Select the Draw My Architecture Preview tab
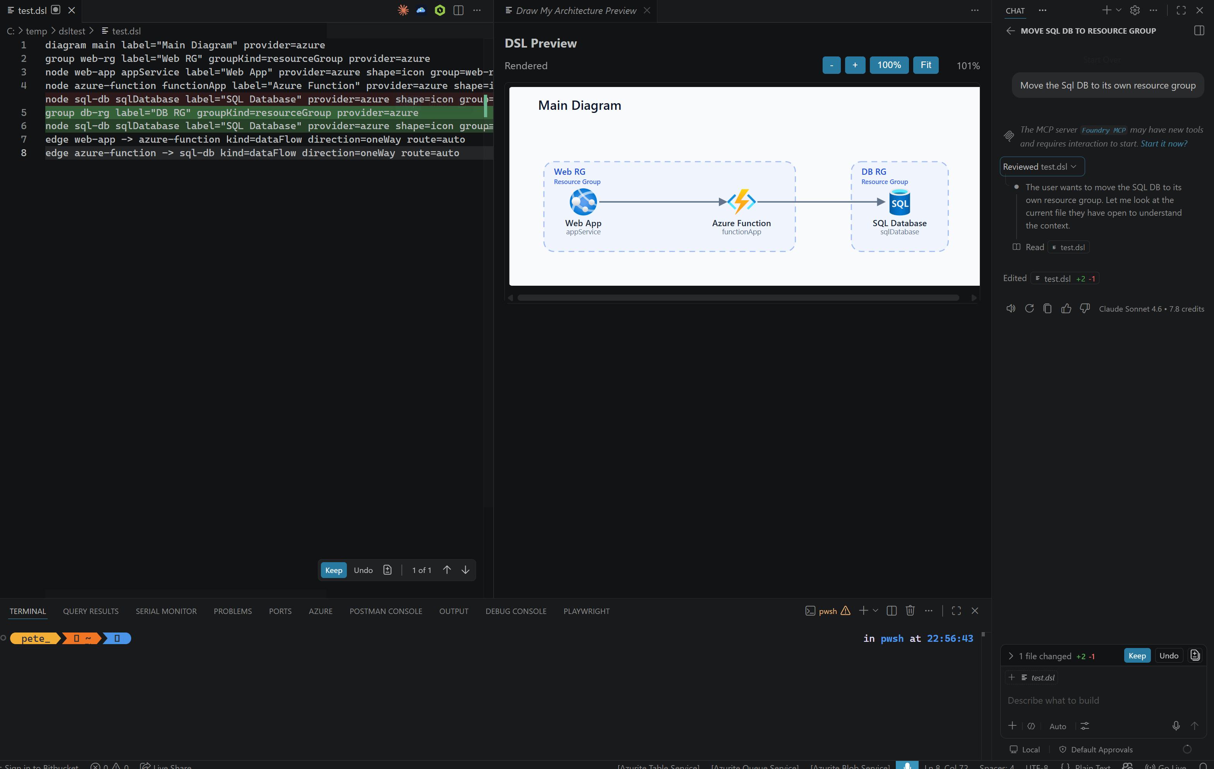Screen dimensions: 1214x769 coord(576,10)
